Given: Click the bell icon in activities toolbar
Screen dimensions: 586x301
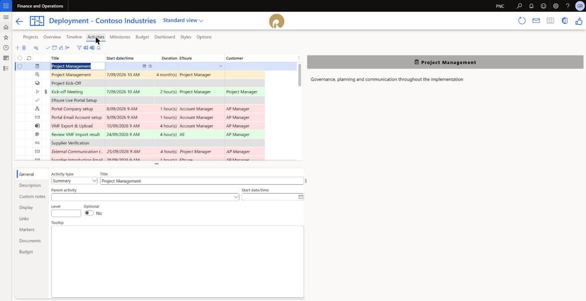Looking at the screenshot, I should click(x=99, y=48).
